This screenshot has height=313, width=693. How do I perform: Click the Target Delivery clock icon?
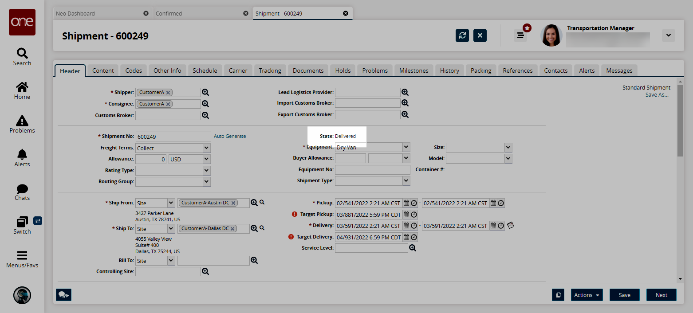(x=413, y=237)
